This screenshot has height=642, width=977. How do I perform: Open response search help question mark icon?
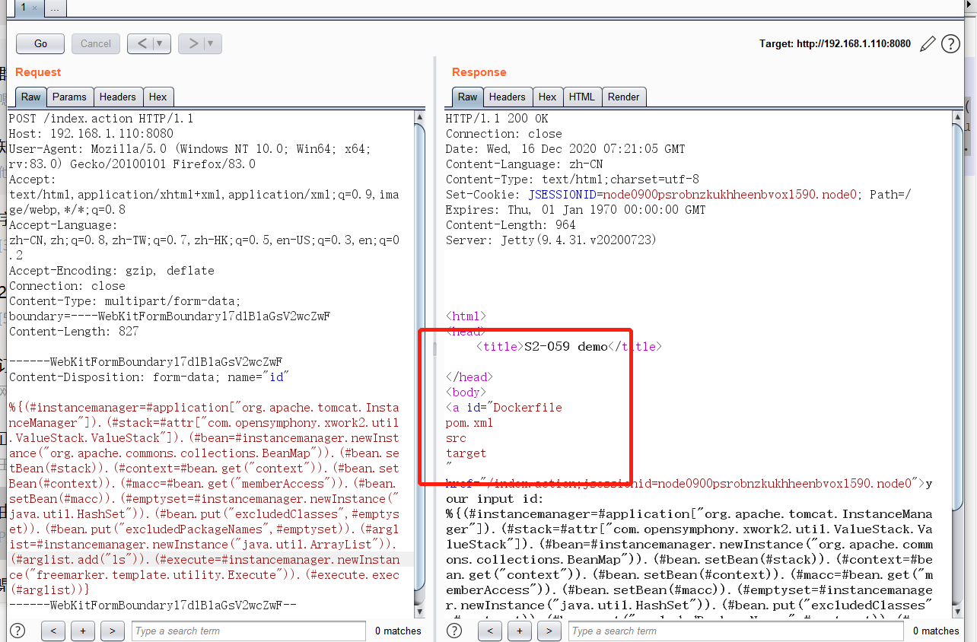click(454, 630)
